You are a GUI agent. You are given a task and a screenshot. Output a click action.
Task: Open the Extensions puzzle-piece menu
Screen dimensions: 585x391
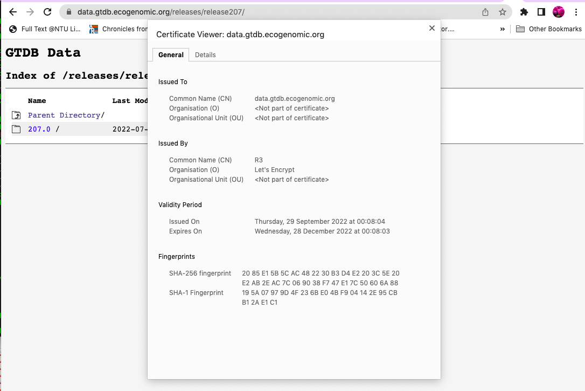point(524,11)
